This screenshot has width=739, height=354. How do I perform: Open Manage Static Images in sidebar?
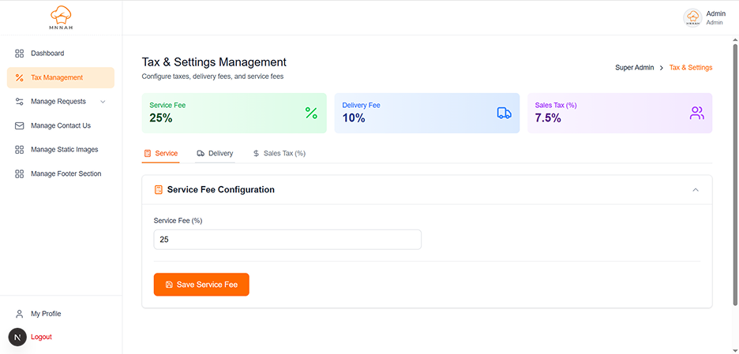(64, 150)
